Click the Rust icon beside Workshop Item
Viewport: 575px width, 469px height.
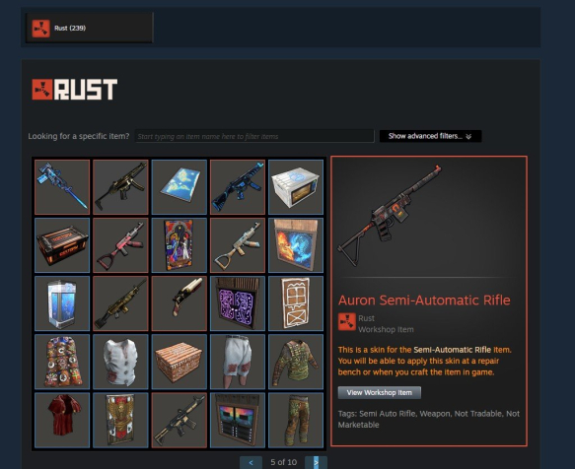point(346,322)
